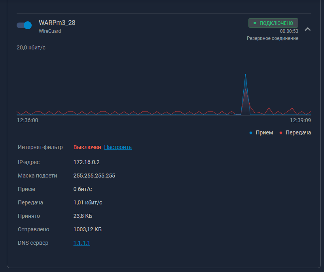
Task: Click the red Выключен filter status
Action: point(87,147)
